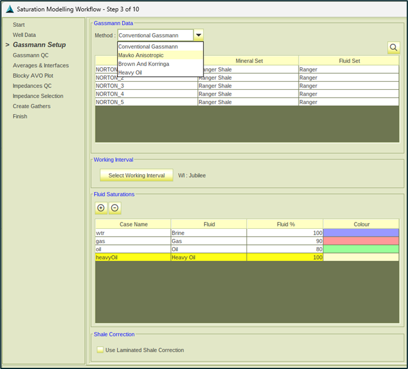The image size is (408, 369).
Task: Open the Gassmann Setup step
Action: [x=39, y=45]
